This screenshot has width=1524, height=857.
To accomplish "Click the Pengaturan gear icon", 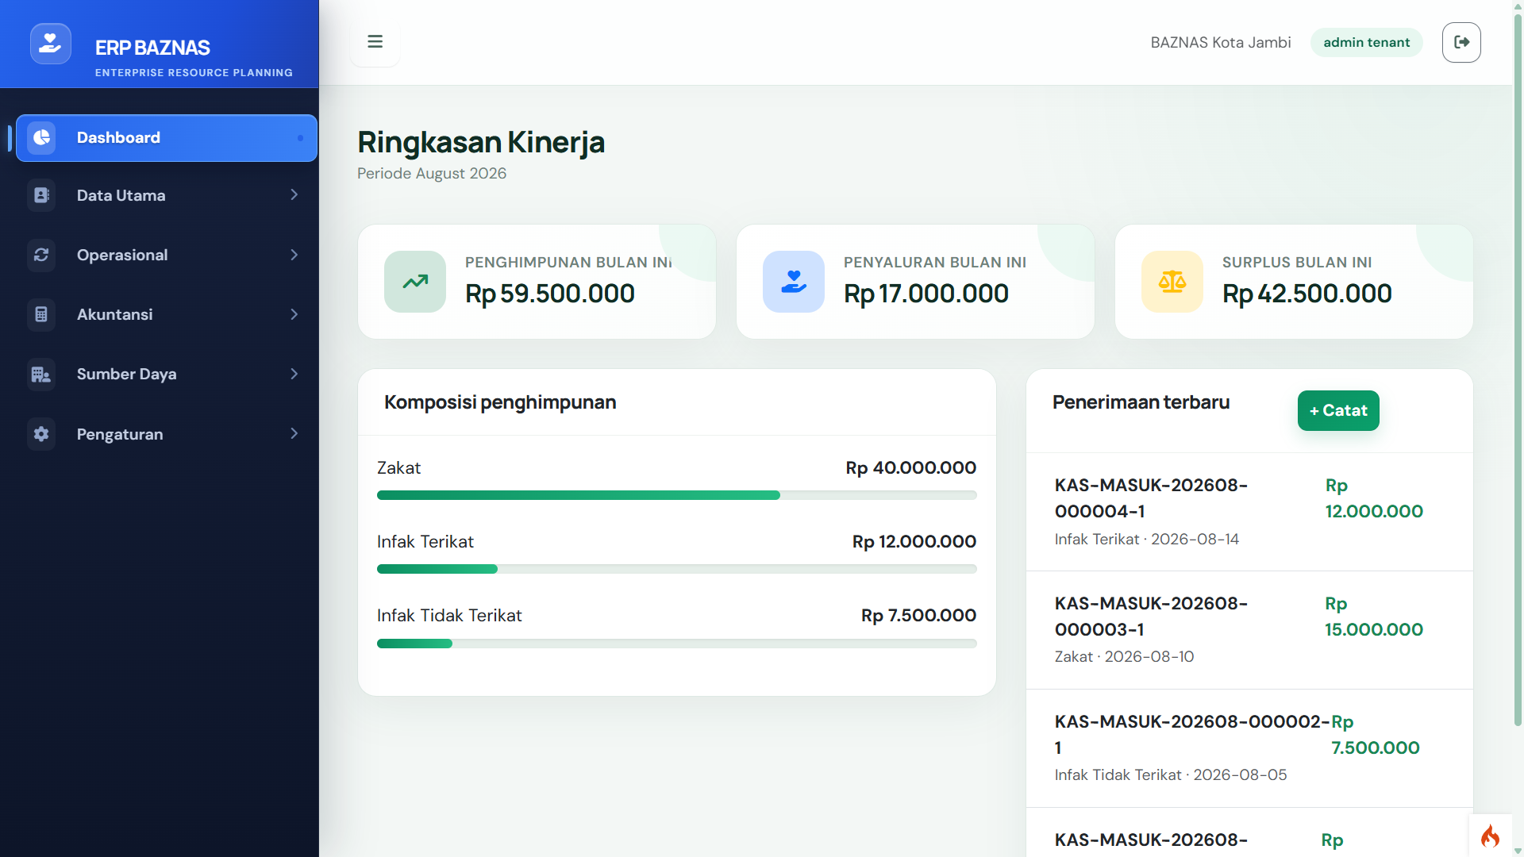I will tap(41, 433).
